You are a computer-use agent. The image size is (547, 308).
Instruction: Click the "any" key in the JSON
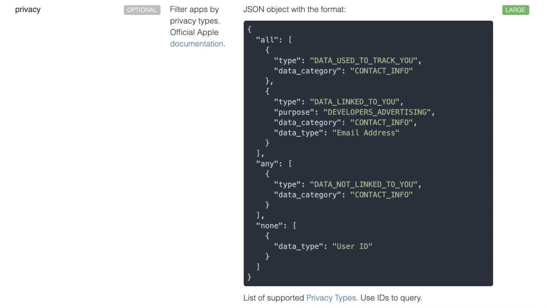266,163
